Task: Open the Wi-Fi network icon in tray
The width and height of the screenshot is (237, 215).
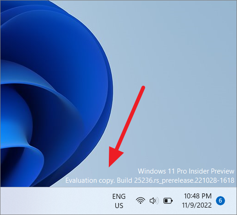Action: pyautogui.click(x=141, y=201)
